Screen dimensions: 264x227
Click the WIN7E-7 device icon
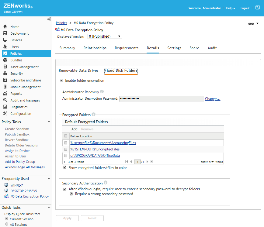6,185
